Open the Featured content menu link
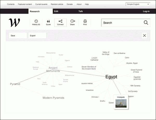Viewport: 156px width, 120px height. 25,4
